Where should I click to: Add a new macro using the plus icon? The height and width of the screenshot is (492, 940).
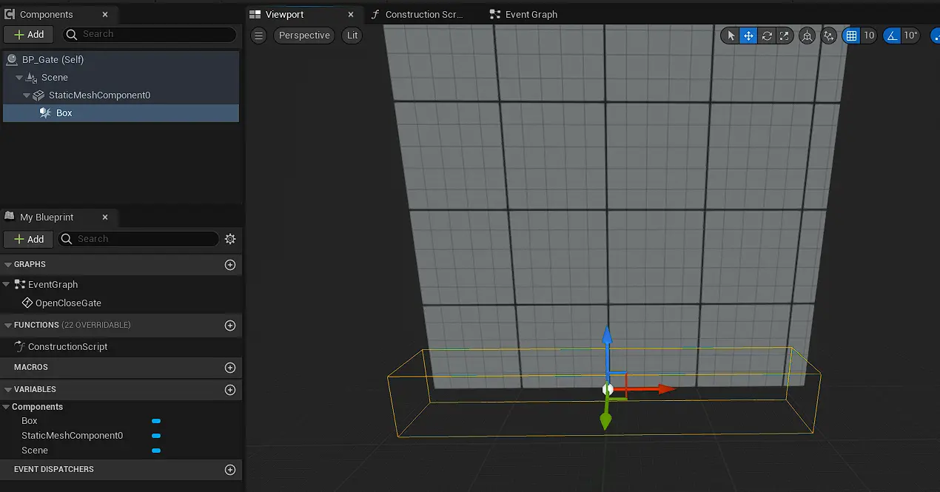pyautogui.click(x=229, y=367)
